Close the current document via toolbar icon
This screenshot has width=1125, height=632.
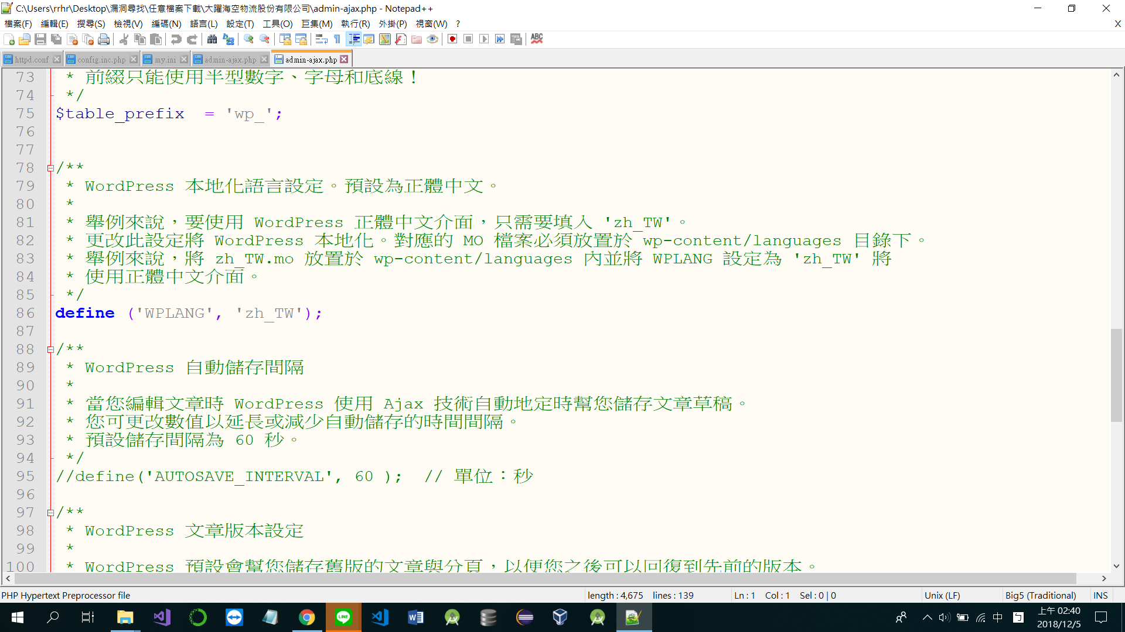pos(73,39)
